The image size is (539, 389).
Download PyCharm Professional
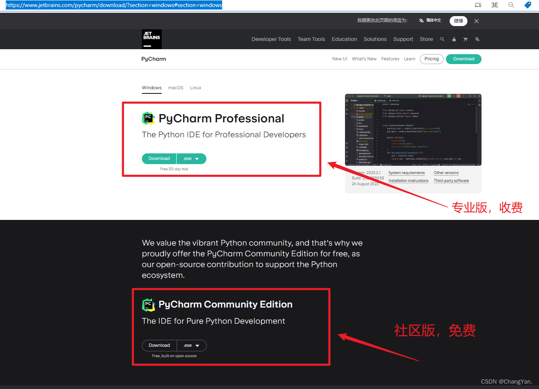159,159
